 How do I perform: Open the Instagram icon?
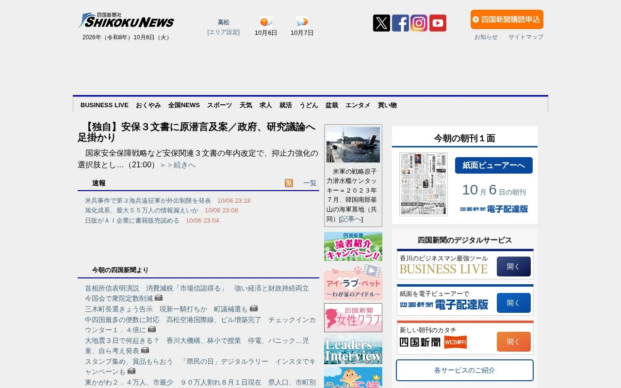(419, 23)
